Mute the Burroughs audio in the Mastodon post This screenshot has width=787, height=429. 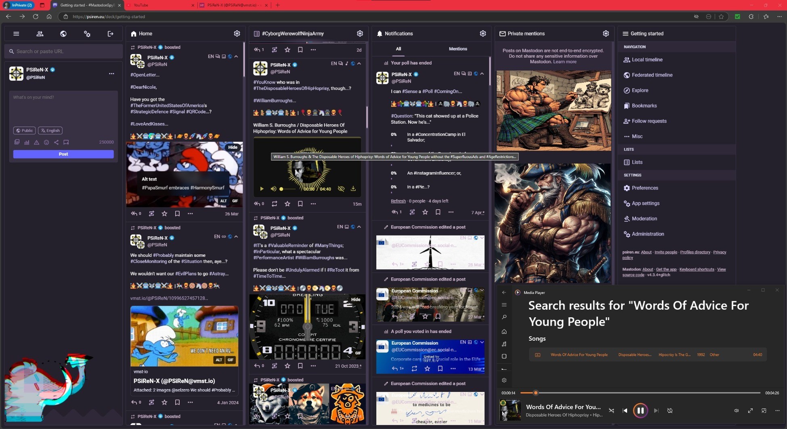click(x=273, y=189)
